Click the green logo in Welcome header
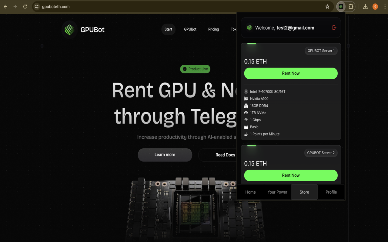The width and height of the screenshot is (388, 242). 249,28
